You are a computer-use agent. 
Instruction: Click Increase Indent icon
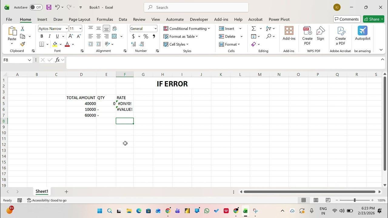click(x=99, y=44)
